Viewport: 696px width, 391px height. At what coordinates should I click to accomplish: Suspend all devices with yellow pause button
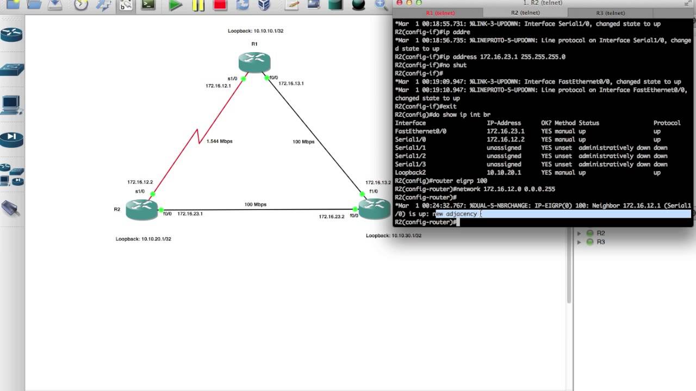198,5
